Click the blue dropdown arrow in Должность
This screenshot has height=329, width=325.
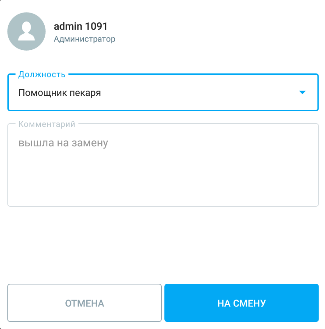tap(302, 92)
